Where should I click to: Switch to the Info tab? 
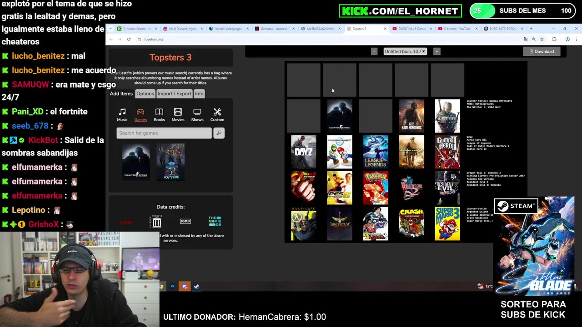199,94
